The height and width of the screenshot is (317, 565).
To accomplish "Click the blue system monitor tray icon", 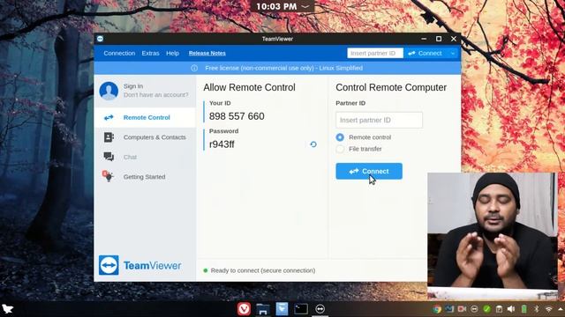I will [449, 309].
